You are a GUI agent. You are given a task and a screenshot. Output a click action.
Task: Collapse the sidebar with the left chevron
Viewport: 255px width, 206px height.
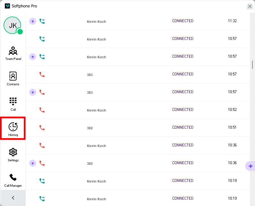click(13, 198)
